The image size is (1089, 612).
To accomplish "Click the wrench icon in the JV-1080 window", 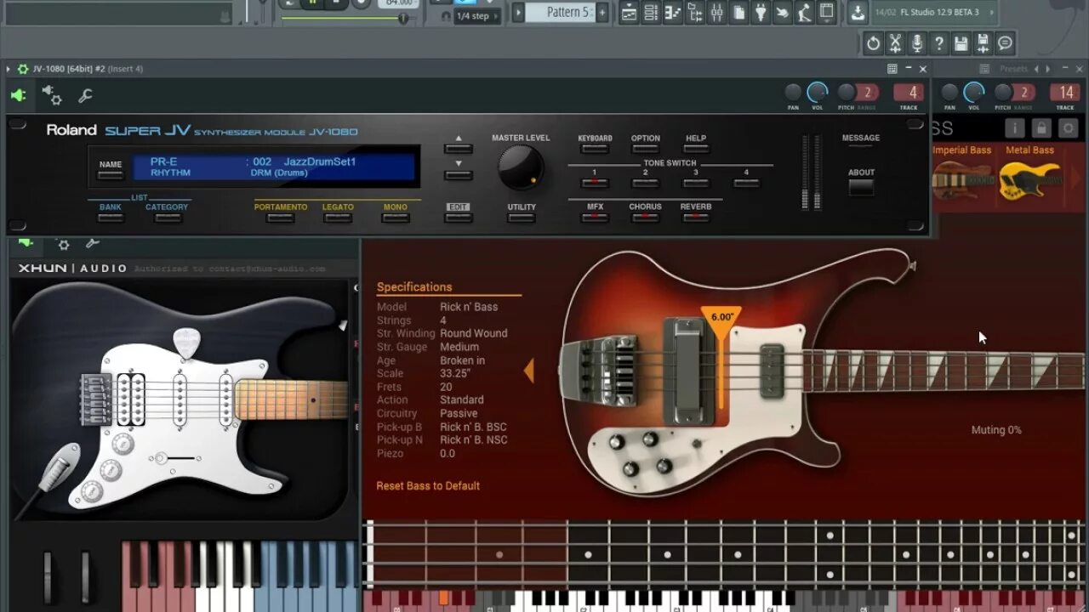I will 84,96.
